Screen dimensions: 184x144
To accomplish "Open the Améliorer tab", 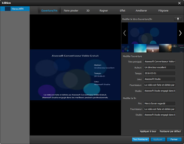I will click(x=141, y=11).
